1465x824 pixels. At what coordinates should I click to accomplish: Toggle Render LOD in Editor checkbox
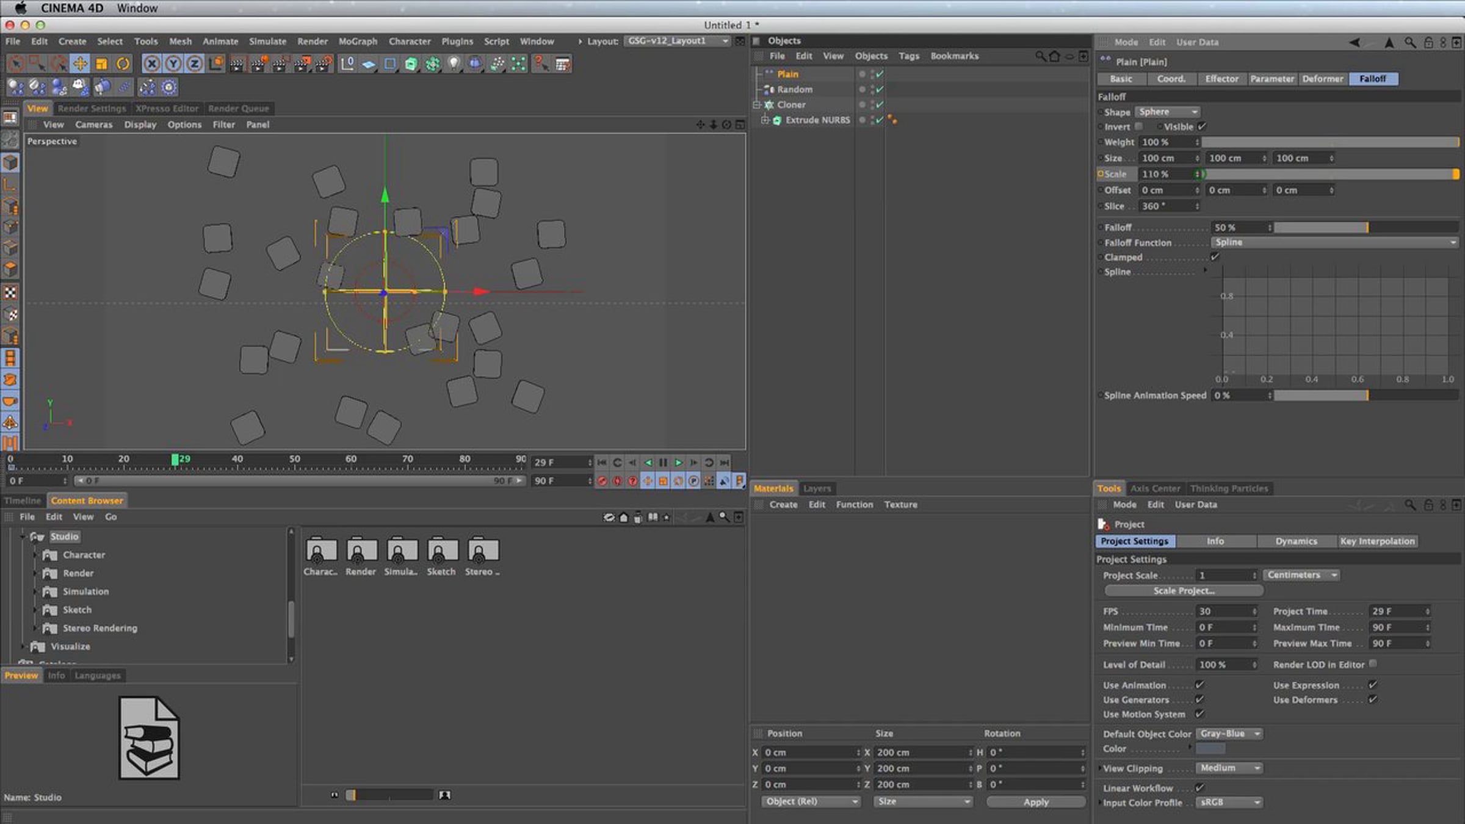[1373, 664]
